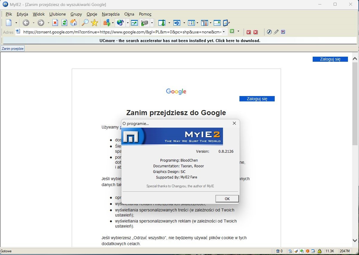359x255 pixels.
Task: Click the page scrollbar up arrow
Action: 355,59
